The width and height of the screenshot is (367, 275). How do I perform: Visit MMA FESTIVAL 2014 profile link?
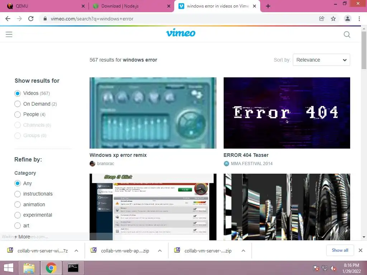(x=252, y=163)
